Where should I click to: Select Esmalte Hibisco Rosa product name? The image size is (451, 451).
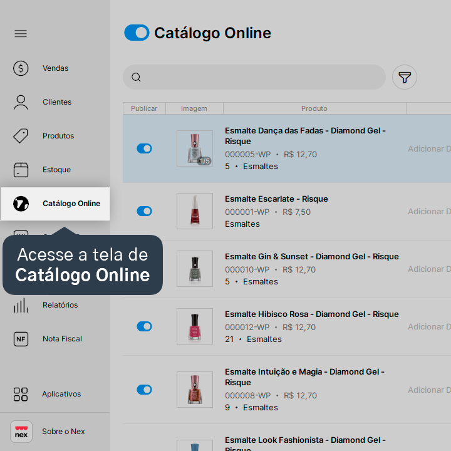(x=312, y=314)
